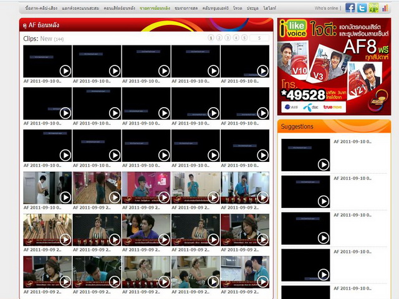
Task: Click the Suggestions panel header
Action: click(334, 126)
